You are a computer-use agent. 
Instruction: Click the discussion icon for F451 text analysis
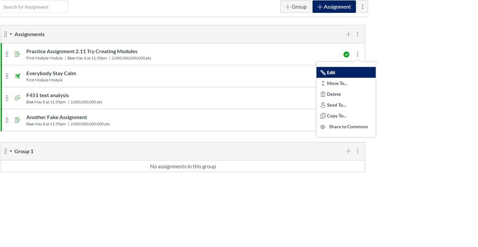(x=18, y=98)
